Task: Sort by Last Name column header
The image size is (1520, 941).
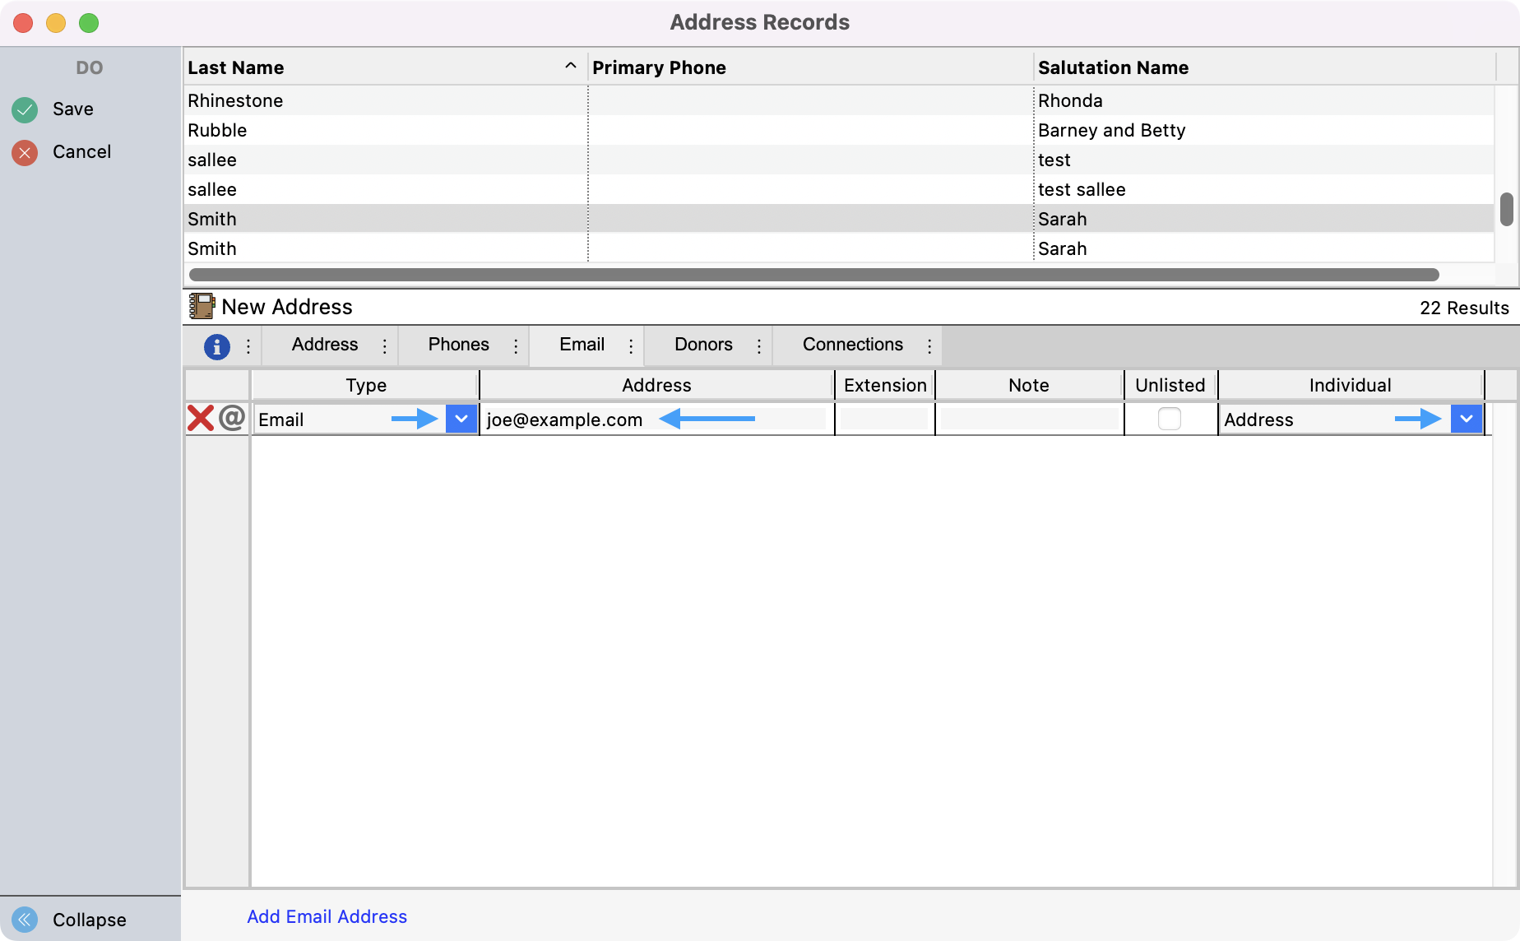Action: [236, 67]
